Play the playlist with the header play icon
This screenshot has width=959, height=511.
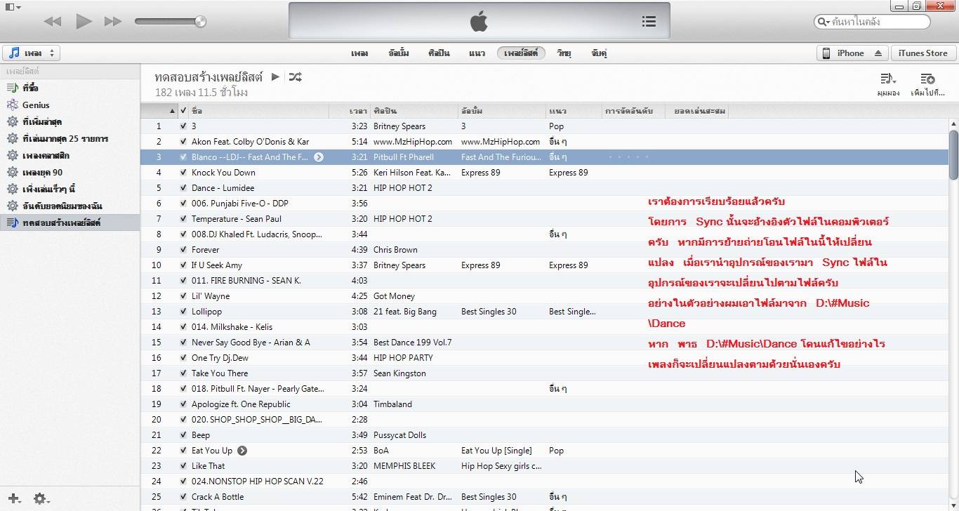pos(275,77)
